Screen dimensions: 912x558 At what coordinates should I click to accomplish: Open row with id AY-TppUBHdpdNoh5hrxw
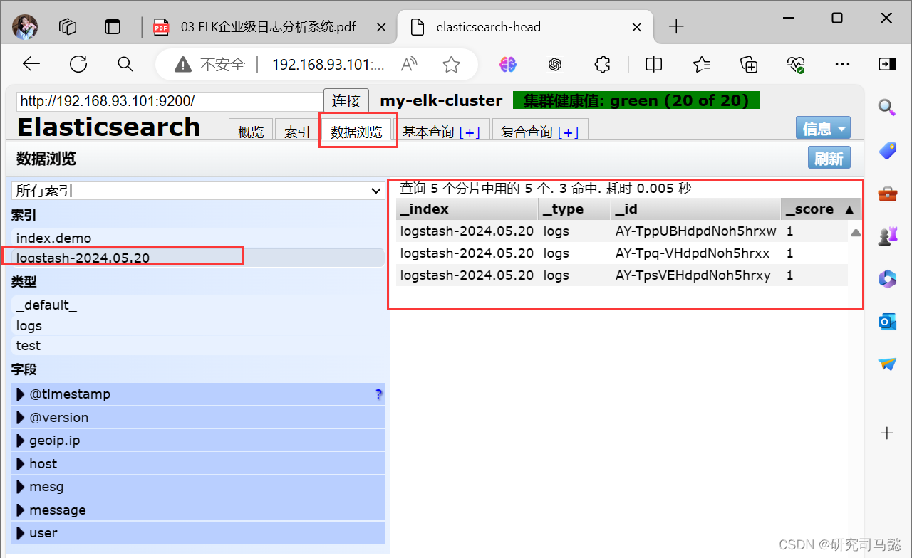point(622,231)
